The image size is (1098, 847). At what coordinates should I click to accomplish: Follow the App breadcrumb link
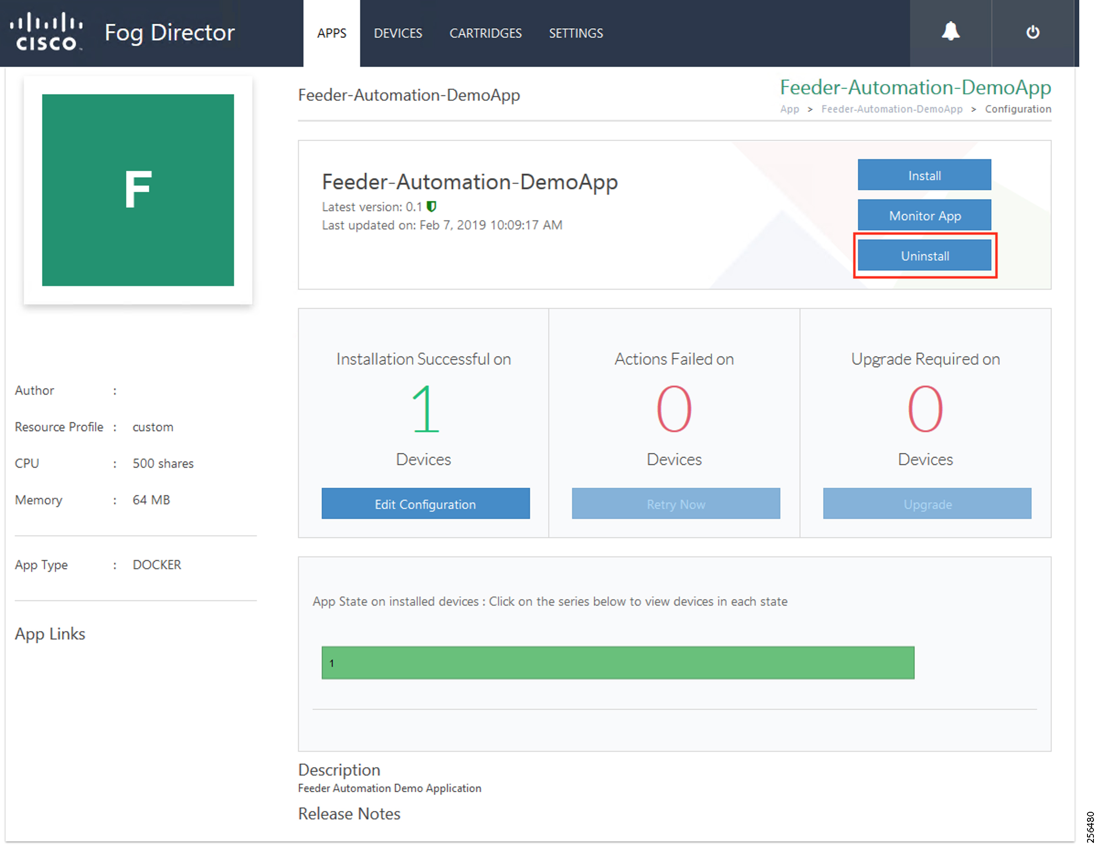tap(789, 109)
